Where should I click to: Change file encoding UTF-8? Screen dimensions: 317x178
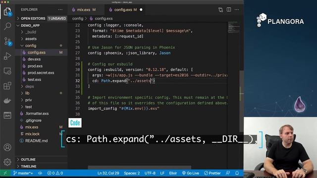[150, 173]
